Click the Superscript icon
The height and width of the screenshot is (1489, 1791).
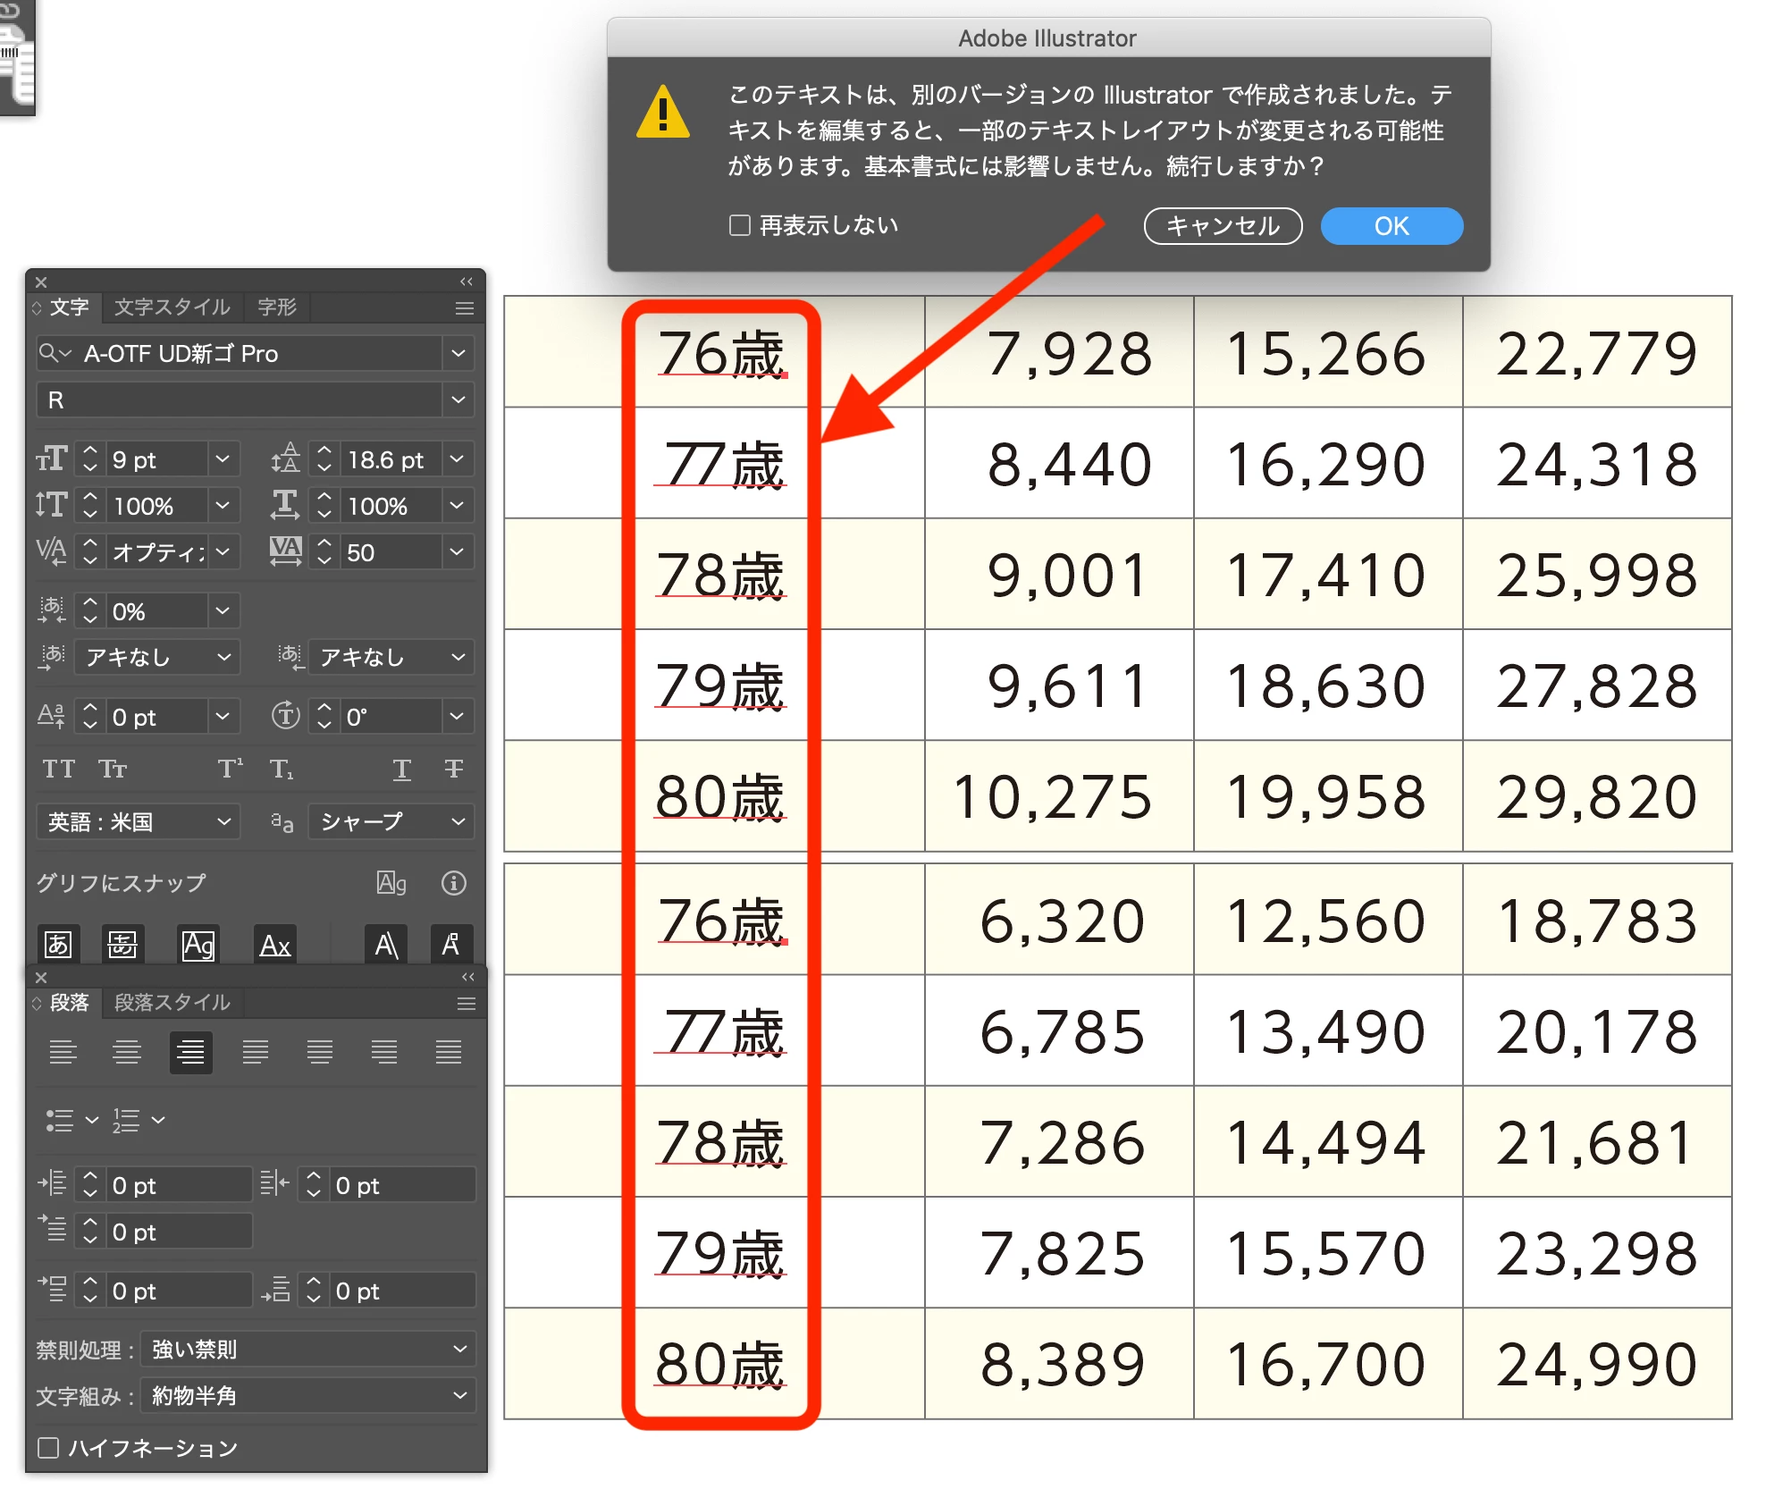230,769
